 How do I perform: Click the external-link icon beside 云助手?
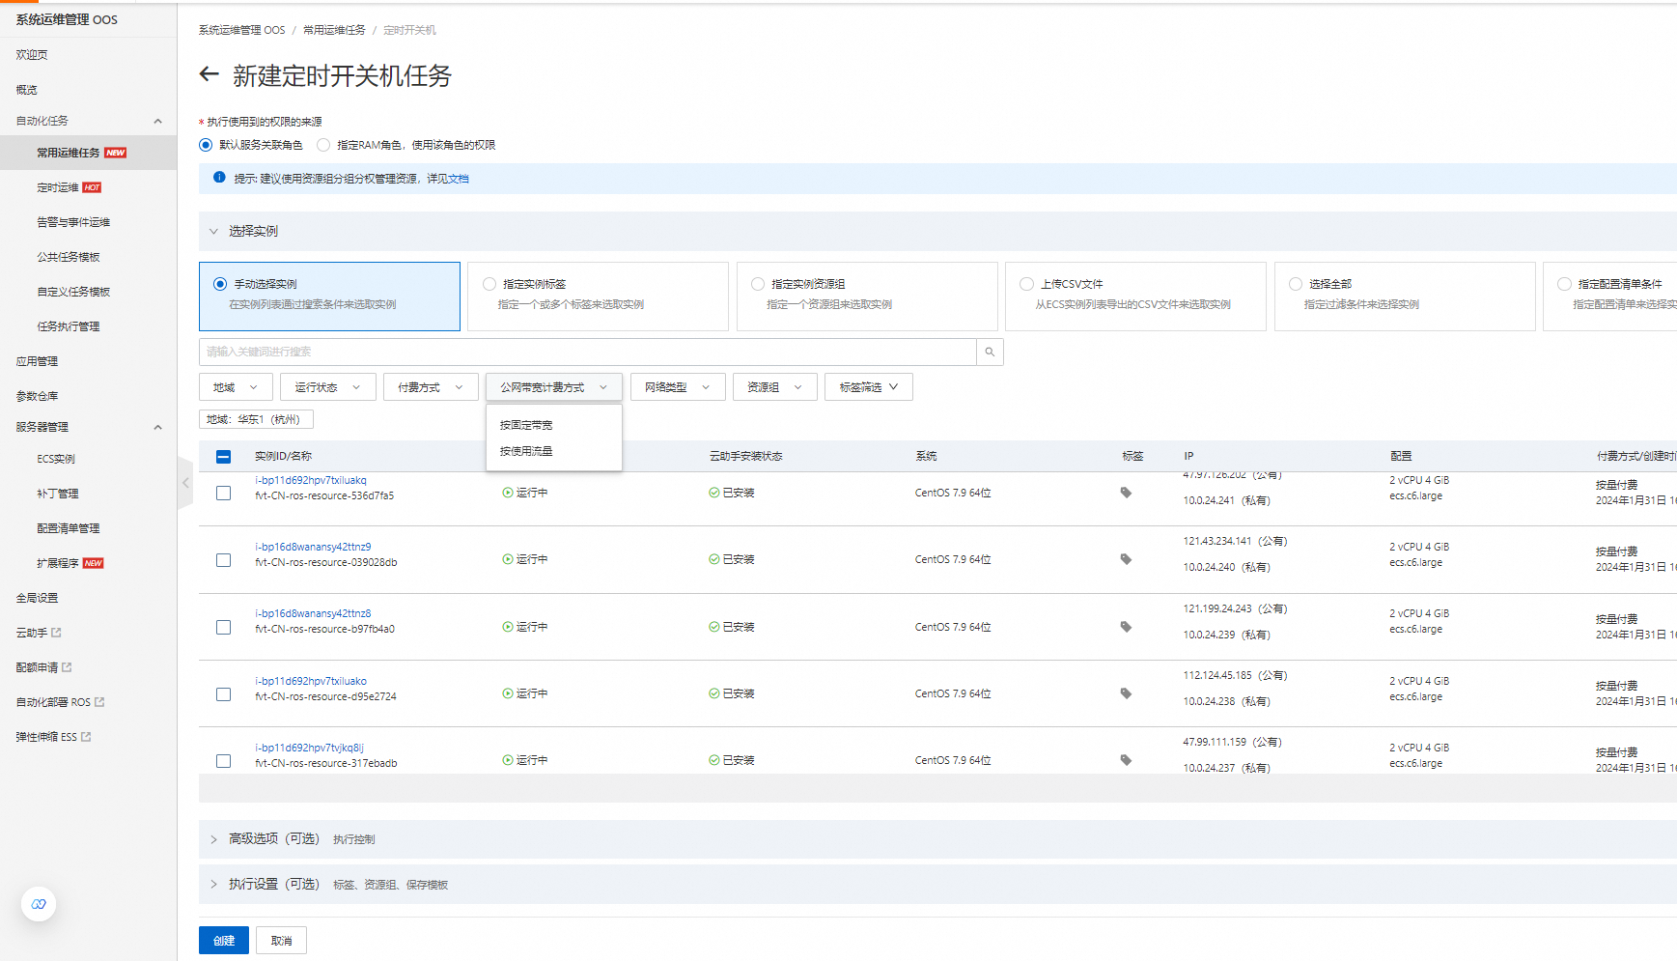(56, 633)
